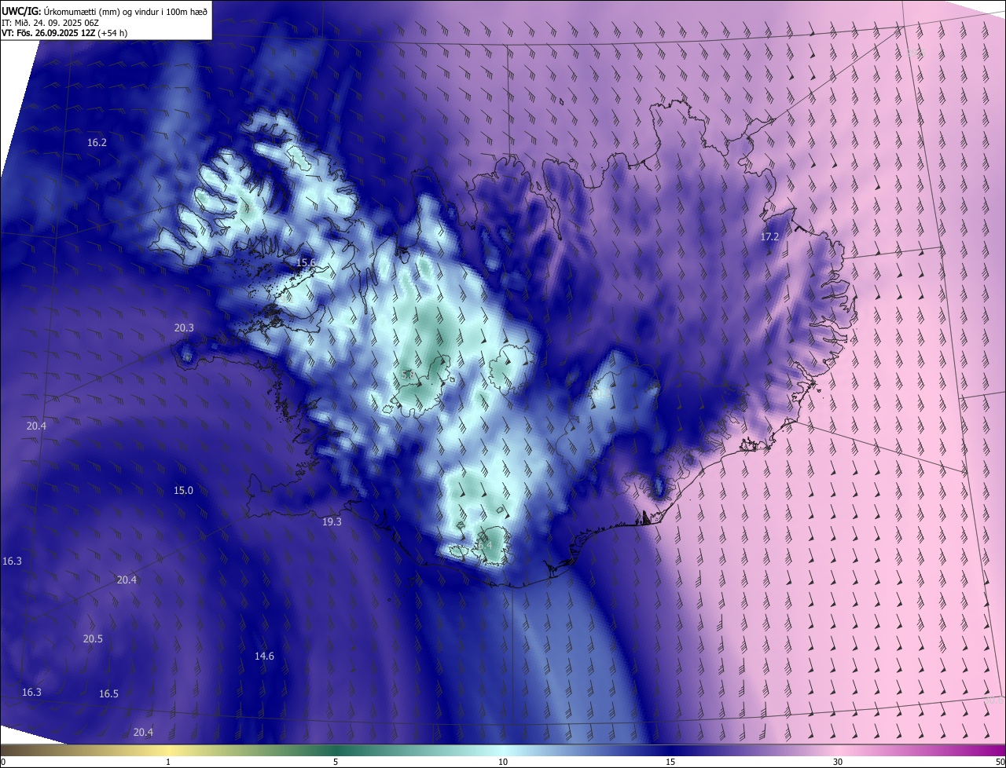The width and height of the screenshot is (1006, 768).
Task: Click the 15.0 value label on the map
Action: pos(182,490)
